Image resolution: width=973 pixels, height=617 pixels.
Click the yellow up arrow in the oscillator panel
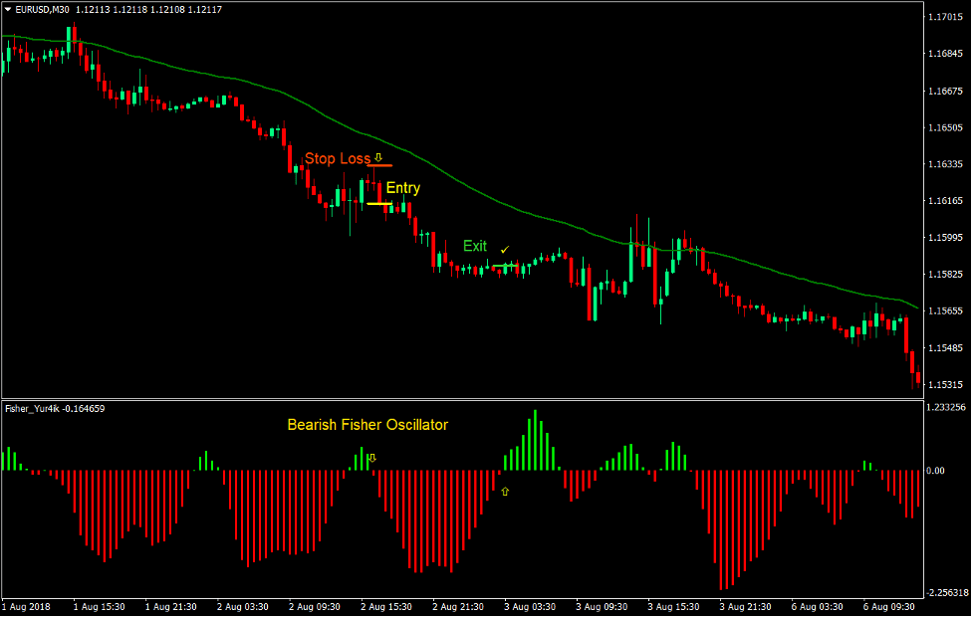(505, 490)
